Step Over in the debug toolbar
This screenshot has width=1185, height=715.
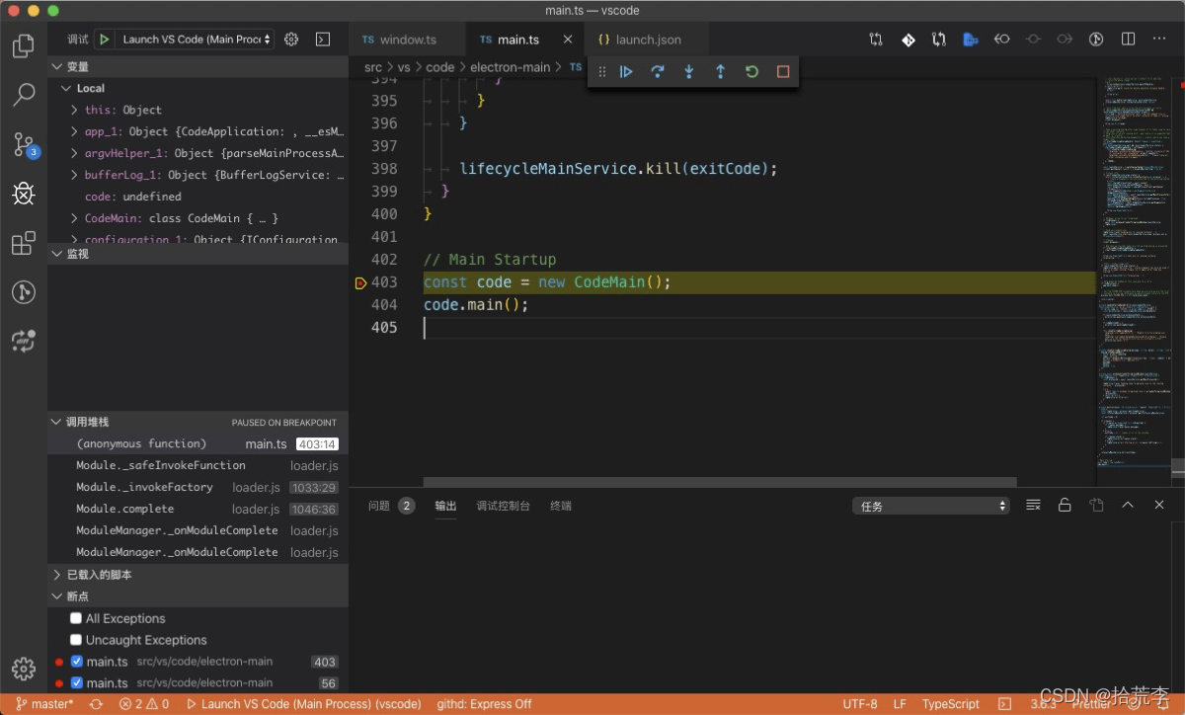tap(658, 72)
